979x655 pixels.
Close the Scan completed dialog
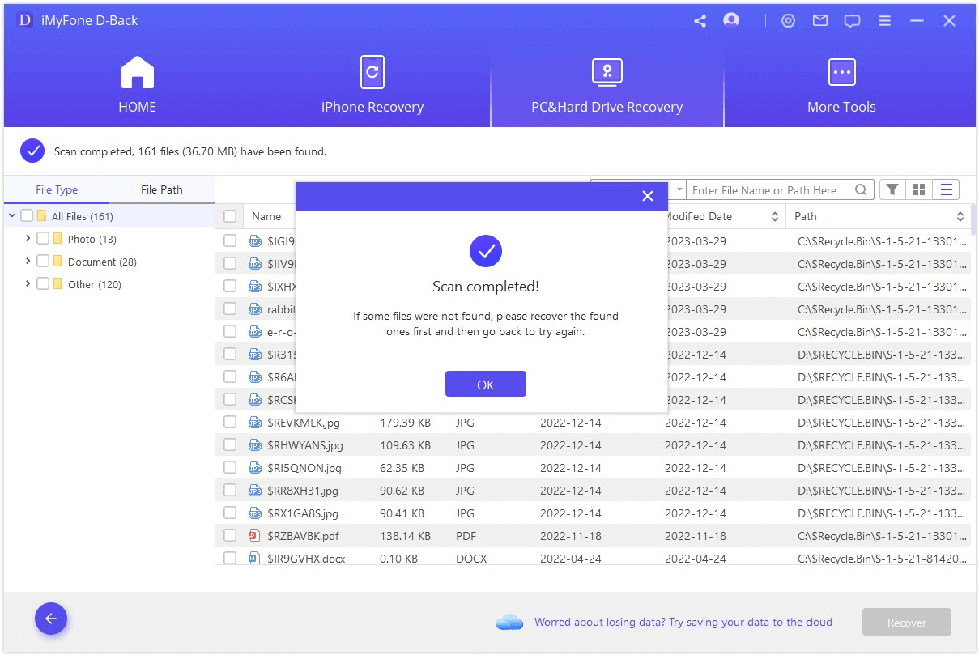point(647,196)
